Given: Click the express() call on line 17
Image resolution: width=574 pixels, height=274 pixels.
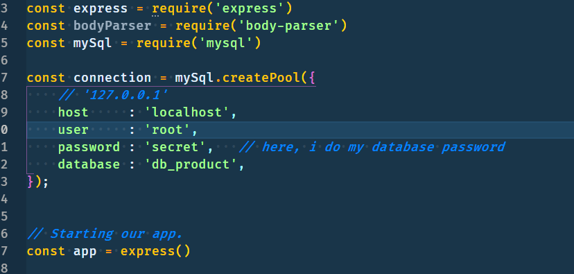Looking at the screenshot, I should click(155, 251).
